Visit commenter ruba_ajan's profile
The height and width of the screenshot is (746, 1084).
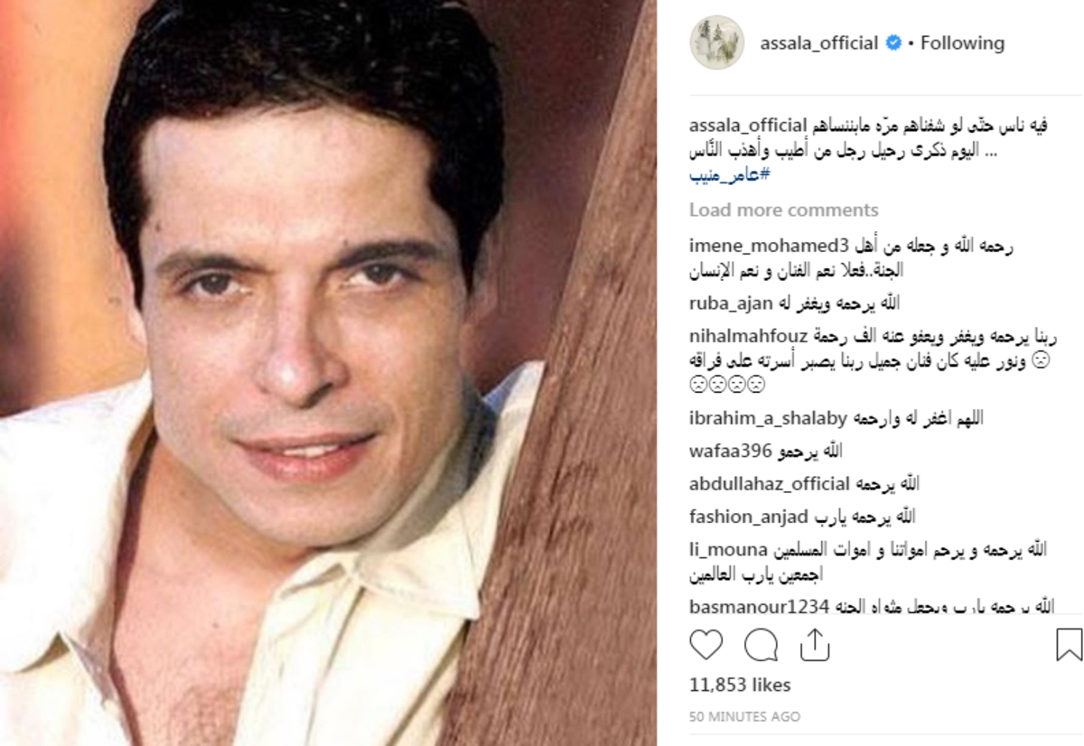point(731,303)
